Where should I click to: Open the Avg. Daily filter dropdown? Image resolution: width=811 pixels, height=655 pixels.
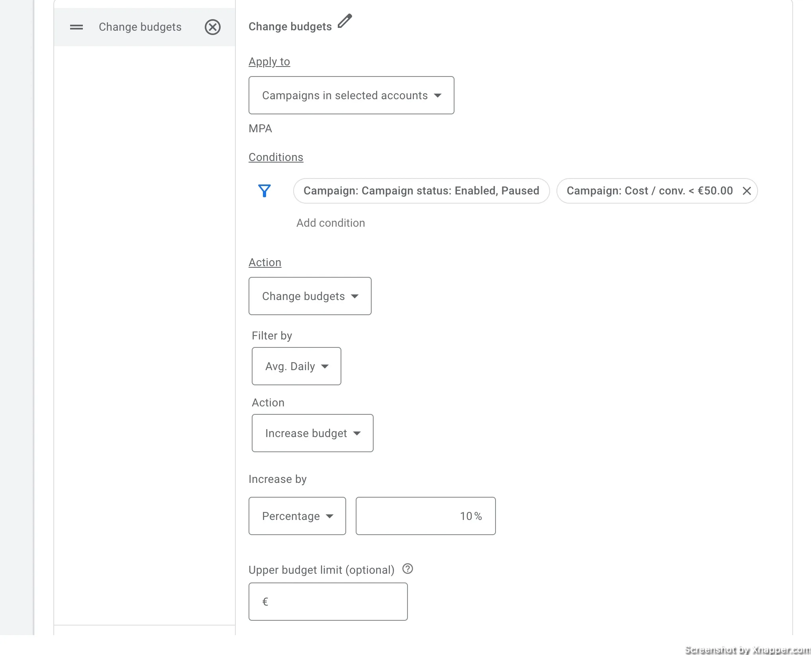(296, 366)
